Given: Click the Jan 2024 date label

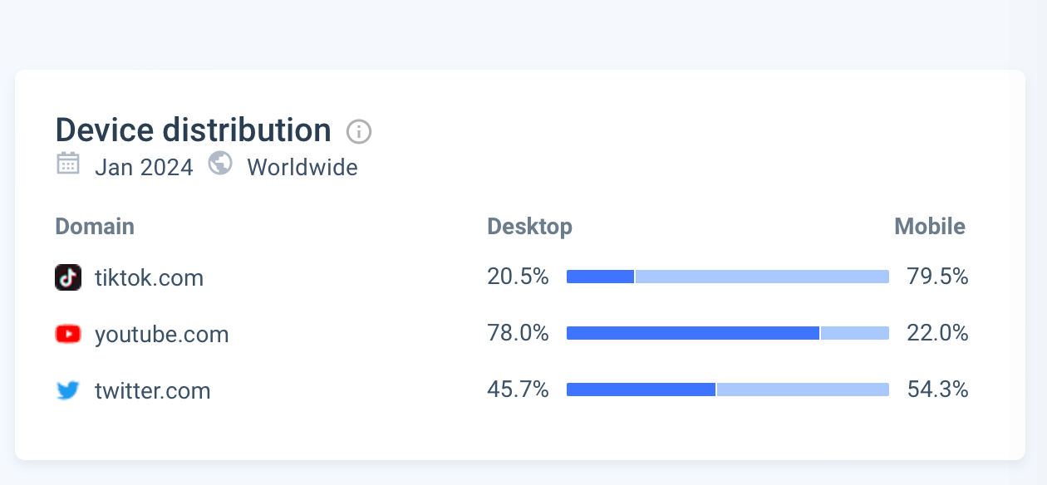Looking at the screenshot, I should (x=144, y=167).
